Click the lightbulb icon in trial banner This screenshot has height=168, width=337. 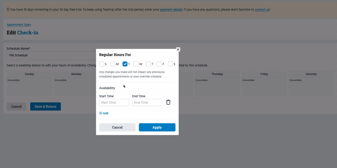pos(8,9)
